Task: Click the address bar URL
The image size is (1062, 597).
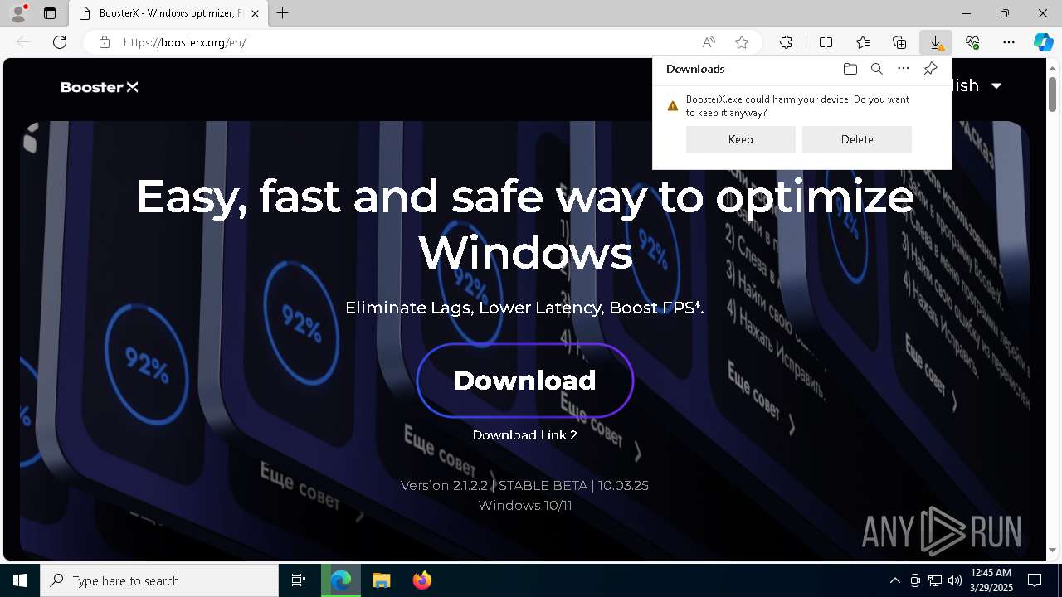Action: pyautogui.click(x=185, y=42)
